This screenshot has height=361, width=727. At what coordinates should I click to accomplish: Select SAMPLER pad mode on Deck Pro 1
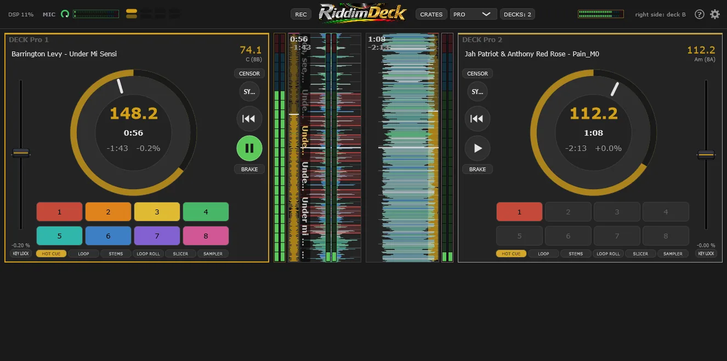[213, 253]
